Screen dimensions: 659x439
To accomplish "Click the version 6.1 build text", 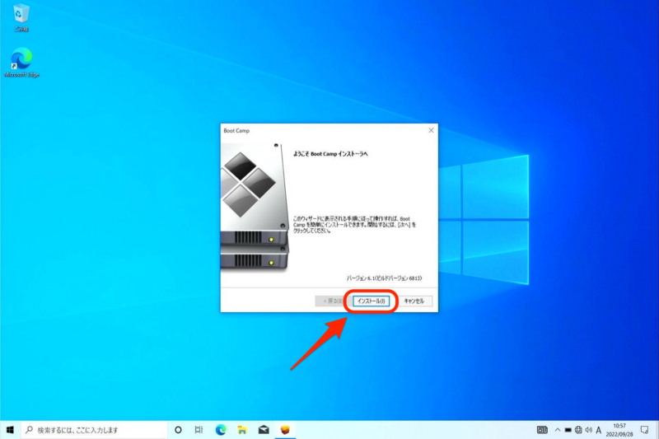I will (384, 278).
